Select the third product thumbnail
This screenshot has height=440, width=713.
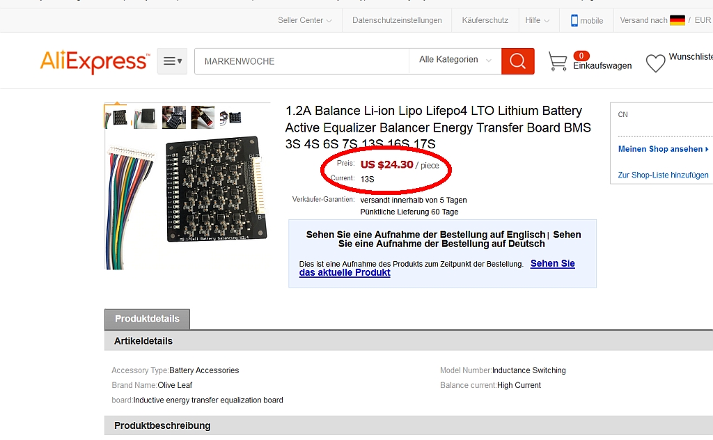pos(174,117)
